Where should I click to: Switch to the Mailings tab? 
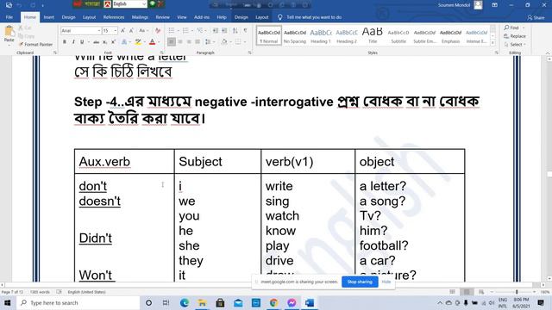(140, 17)
